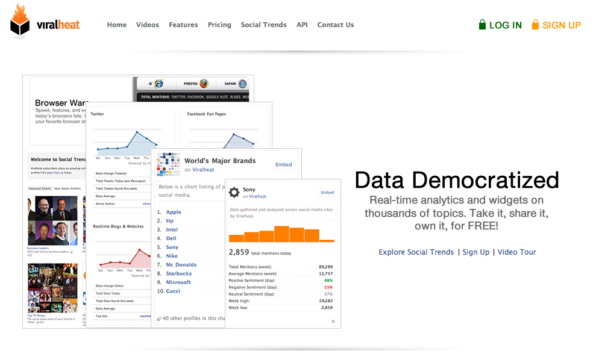Click the Firefox browser icon

tap(204, 83)
